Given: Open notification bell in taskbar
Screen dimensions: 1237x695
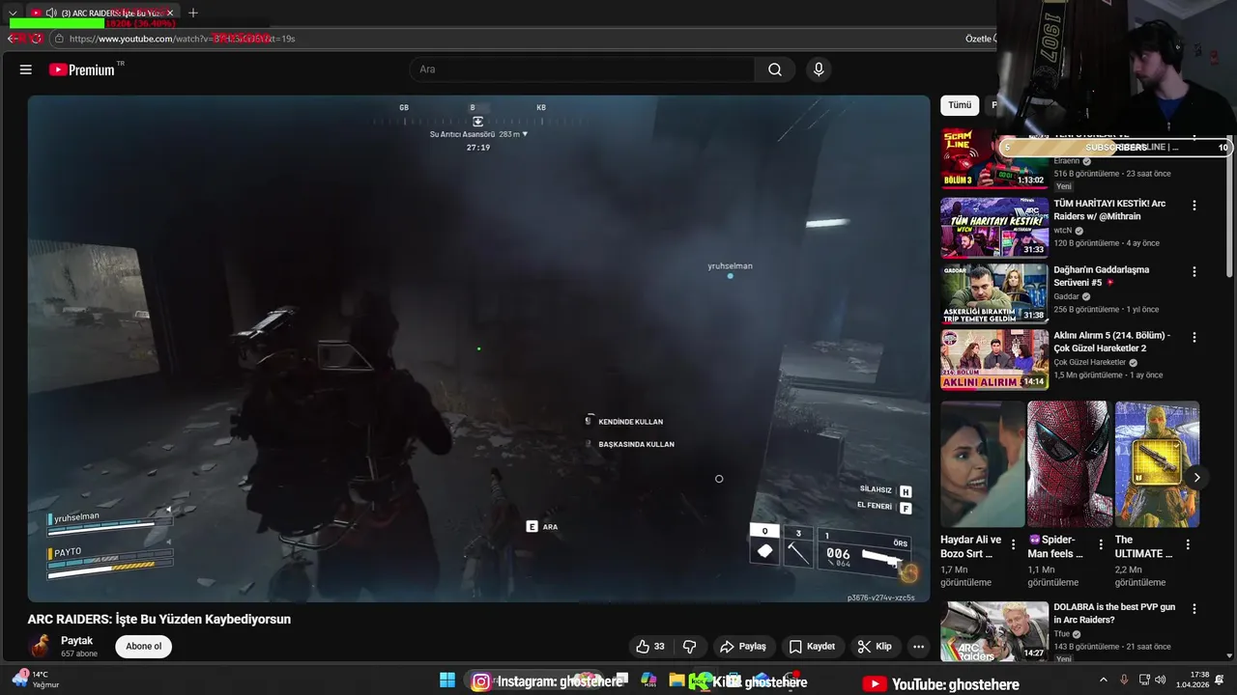Looking at the screenshot, I should click(x=1220, y=681).
